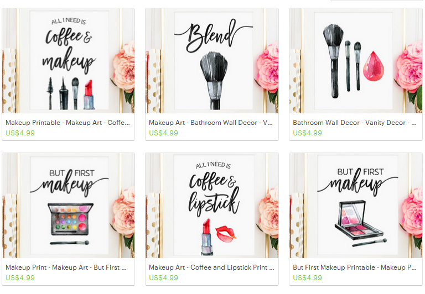Open the pink blush compact 'But First makeup' thumbnail
Viewport: 425px width, 294px height.
tap(356, 206)
